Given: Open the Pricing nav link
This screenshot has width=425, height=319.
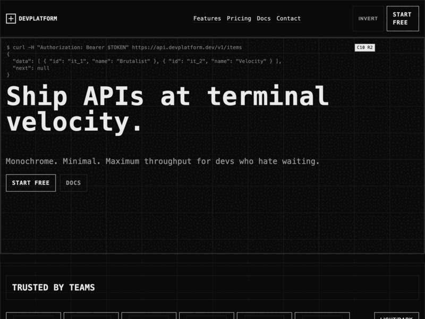Looking at the screenshot, I should coord(239,19).
